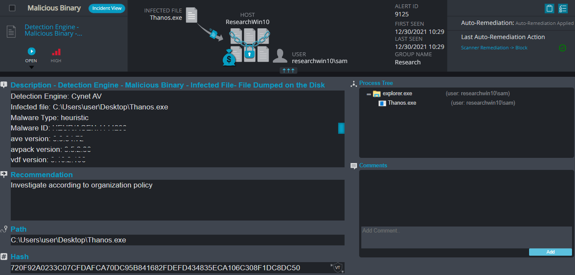Click the plug connector icon
575x275 pixels.
[x=213, y=33]
